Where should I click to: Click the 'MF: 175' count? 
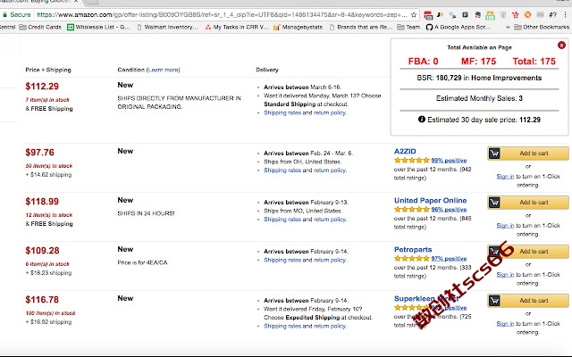[x=479, y=62]
